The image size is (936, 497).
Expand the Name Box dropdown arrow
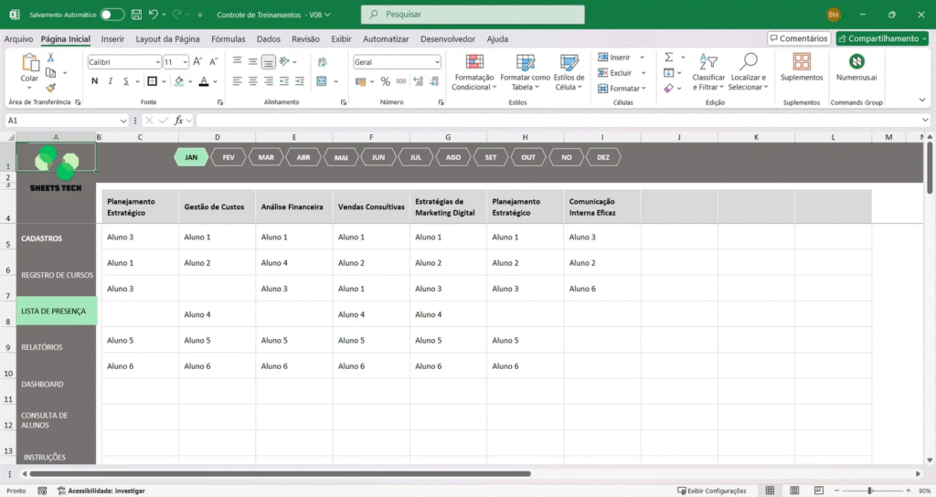tap(123, 121)
